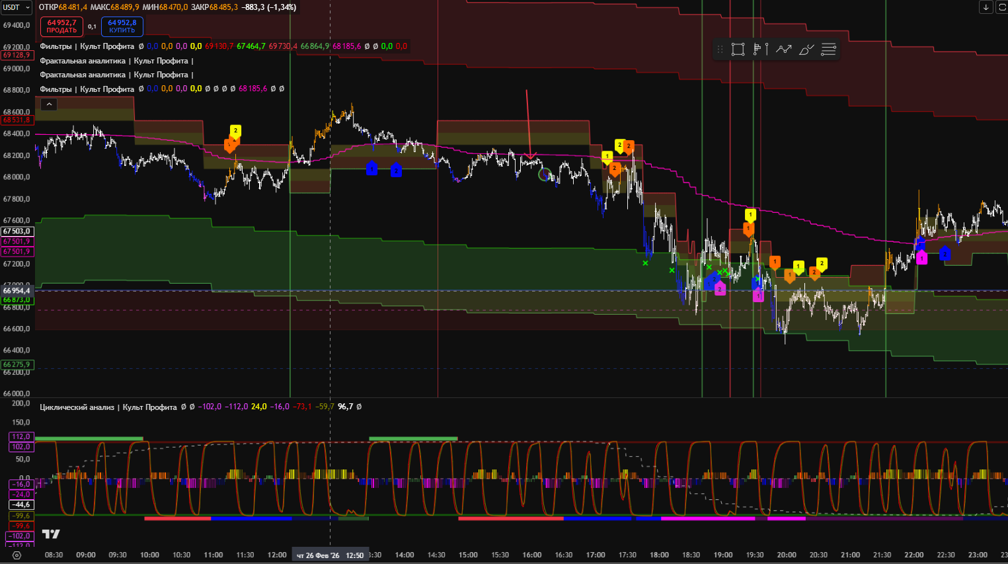This screenshot has width=1008, height=564.
Task: Select the top Фильтры | Культ Профита indicator
Action: pos(87,46)
